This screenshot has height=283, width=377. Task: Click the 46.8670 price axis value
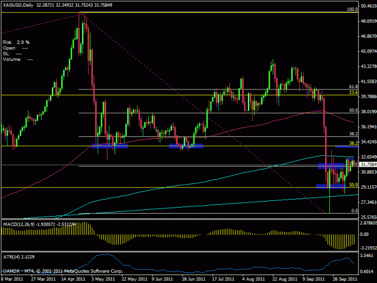click(x=369, y=36)
